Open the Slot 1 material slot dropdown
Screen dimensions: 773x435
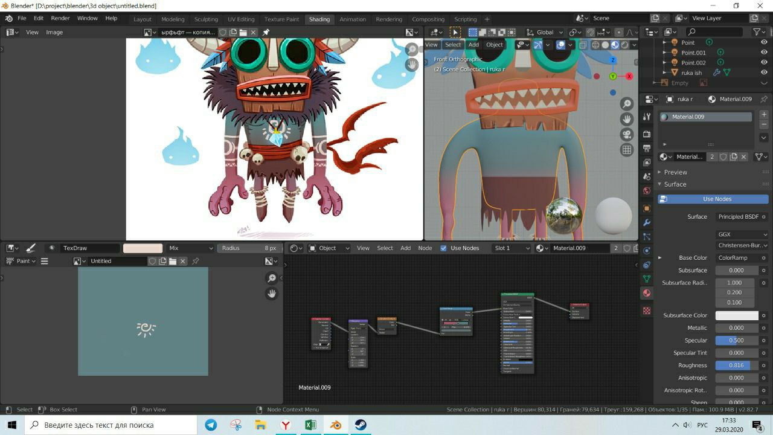pos(512,248)
